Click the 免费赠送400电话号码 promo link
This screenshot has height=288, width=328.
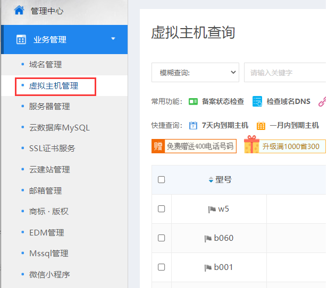pyautogui.click(x=194, y=146)
